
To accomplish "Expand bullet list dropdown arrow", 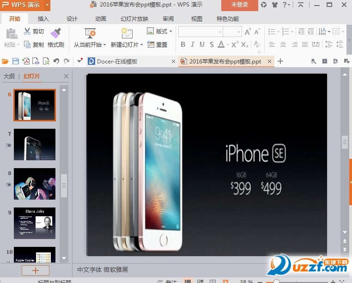I will point(279,32).
